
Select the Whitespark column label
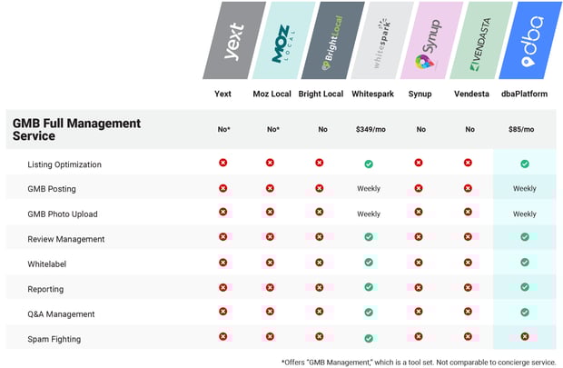[x=372, y=94]
